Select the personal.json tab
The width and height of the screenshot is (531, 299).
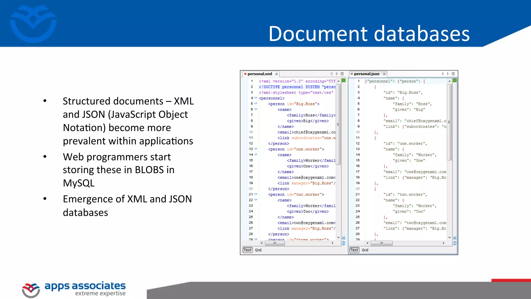[366, 74]
